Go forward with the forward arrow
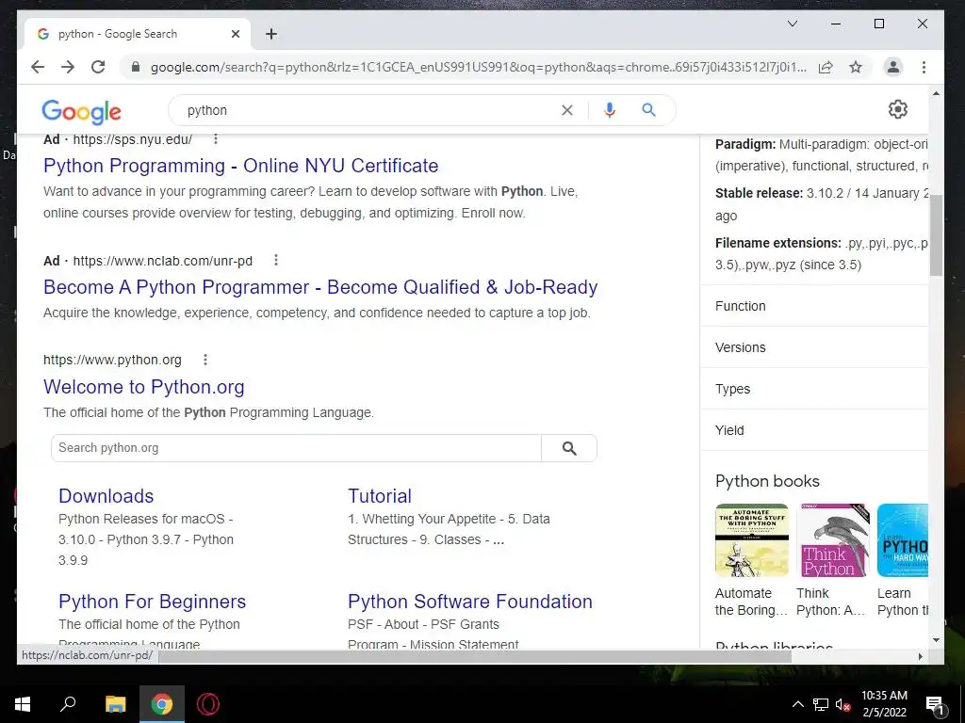 point(68,67)
